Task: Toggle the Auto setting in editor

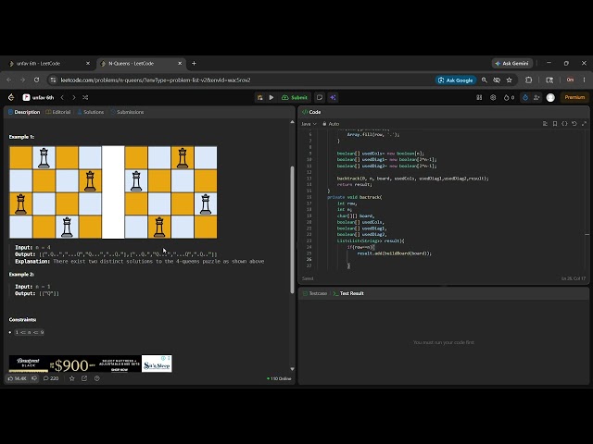Action: [331, 124]
